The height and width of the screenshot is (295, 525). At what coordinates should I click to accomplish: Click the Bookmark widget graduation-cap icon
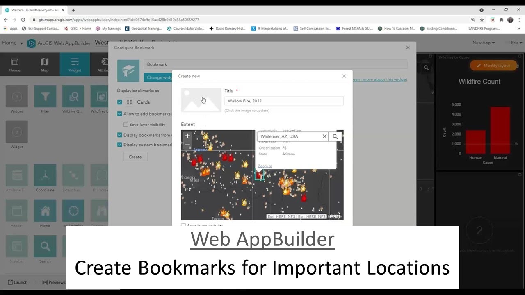tap(128, 71)
